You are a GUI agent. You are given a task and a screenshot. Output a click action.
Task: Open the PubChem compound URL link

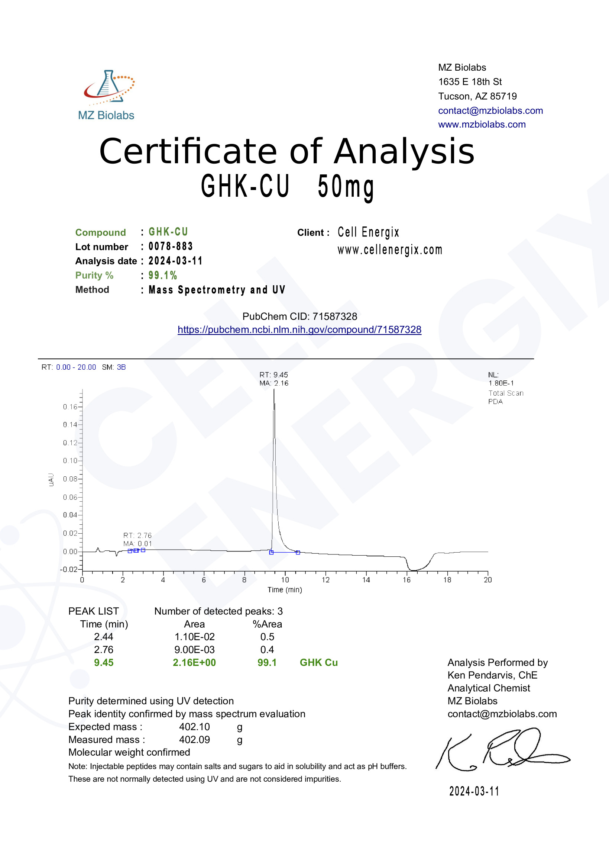click(x=299, y=329)
